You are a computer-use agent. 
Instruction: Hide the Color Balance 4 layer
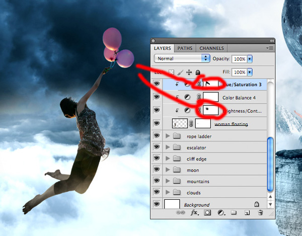click(x=157, y=97)
